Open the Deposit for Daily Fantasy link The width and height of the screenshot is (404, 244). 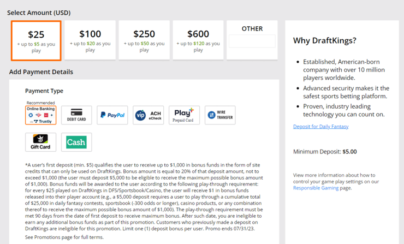(321, 127)
